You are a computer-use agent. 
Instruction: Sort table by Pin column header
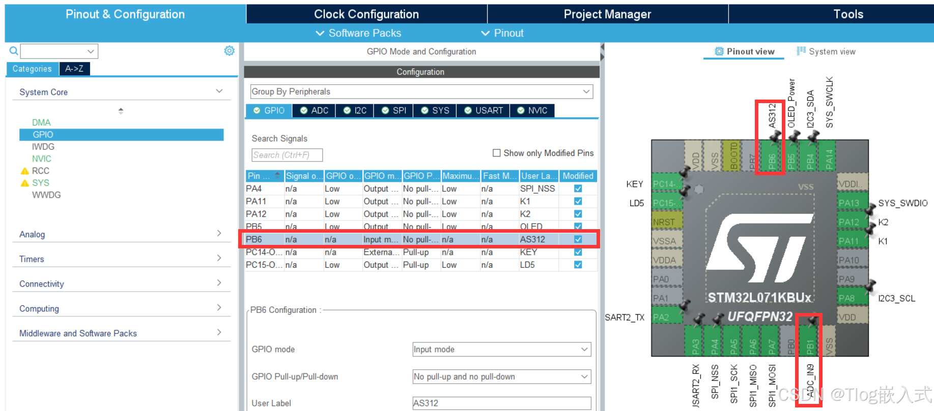click(x=264, y=176)
